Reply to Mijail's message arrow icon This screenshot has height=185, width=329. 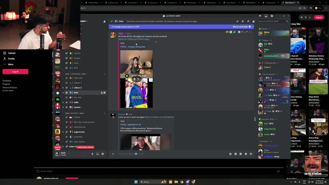[x=243, y=32]
